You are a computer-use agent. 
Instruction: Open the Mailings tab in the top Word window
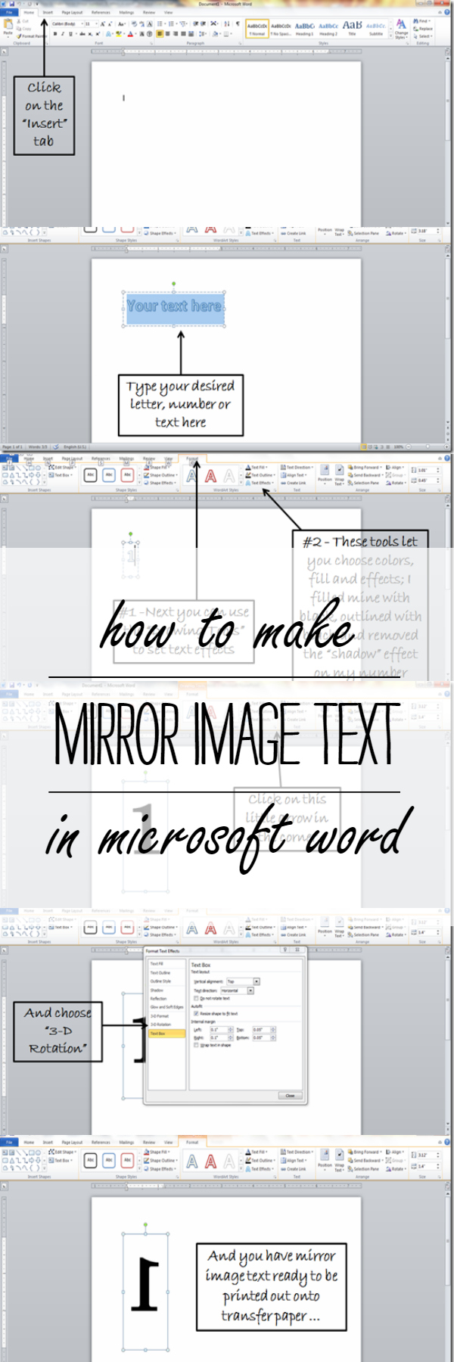point(126,12)
